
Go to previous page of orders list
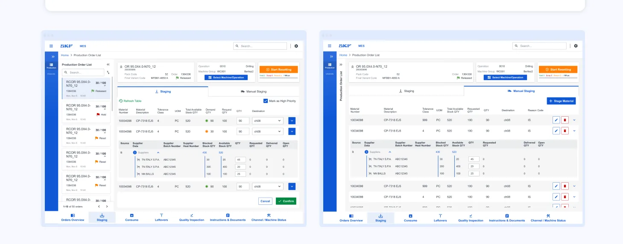[x=99, y=207]
